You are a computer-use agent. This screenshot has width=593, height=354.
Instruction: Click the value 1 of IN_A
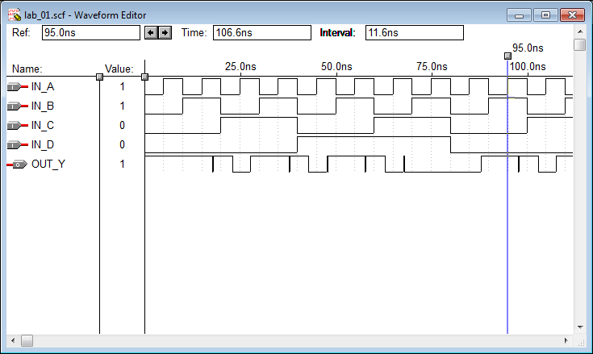pyautogui.click(x=122, y=87)
